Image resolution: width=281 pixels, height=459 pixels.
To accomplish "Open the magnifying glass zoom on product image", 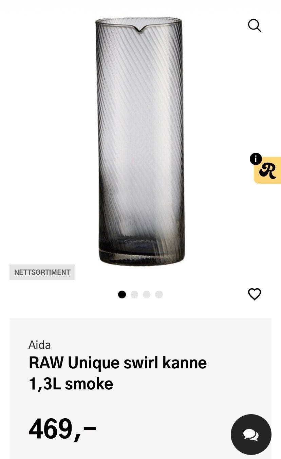I will click(x=255, y=25).
